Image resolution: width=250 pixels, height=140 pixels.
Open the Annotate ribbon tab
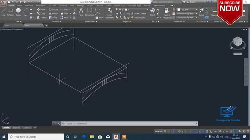click(29, 5)
